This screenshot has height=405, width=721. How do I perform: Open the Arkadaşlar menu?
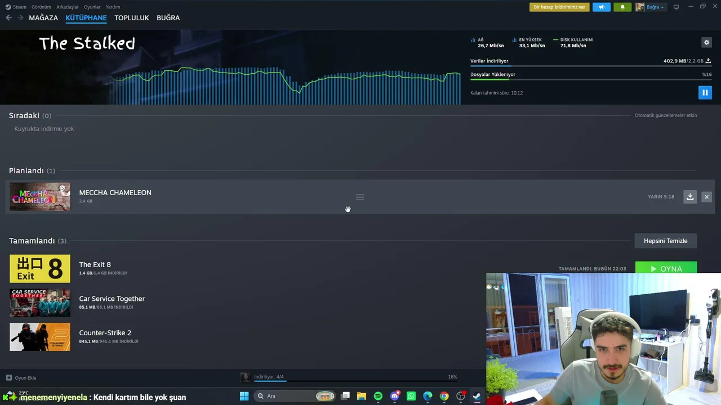[x=68, y=7]
